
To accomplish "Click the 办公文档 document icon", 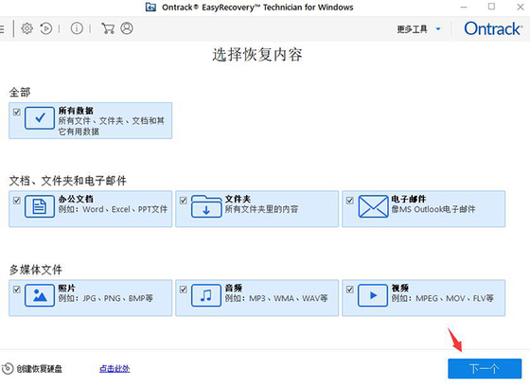I will [x=40, y=206].
